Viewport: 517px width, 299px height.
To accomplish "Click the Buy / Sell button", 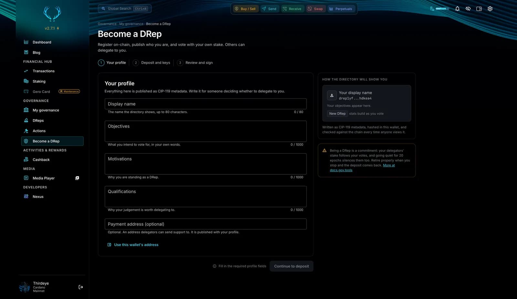I will pos(245,9).
